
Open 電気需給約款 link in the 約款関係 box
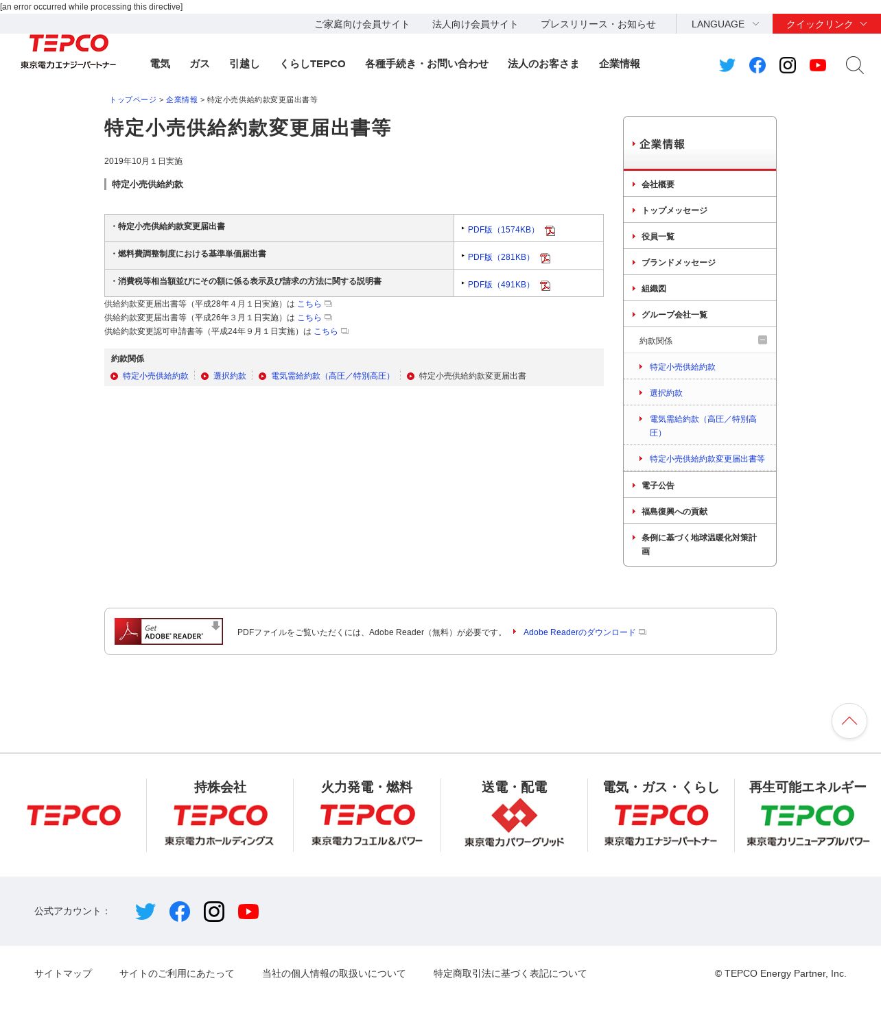click(x=333, y=376)
